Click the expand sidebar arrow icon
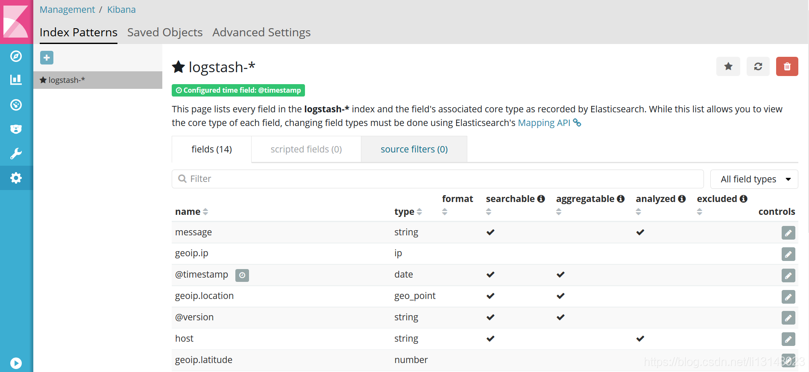 click(16, 363)
